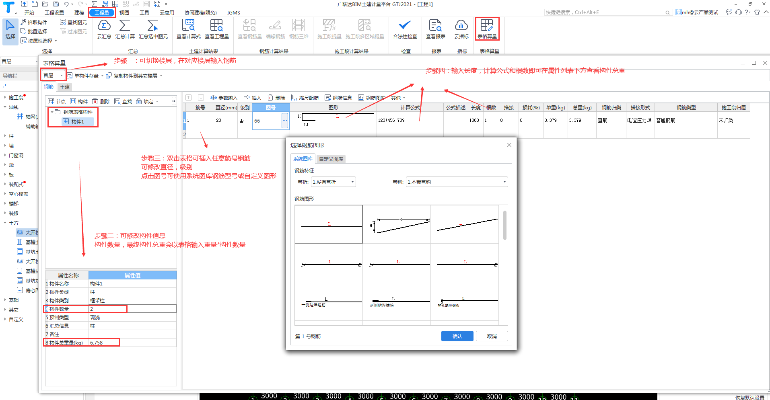Click the mh@云产品测试 account

[697, 12]
